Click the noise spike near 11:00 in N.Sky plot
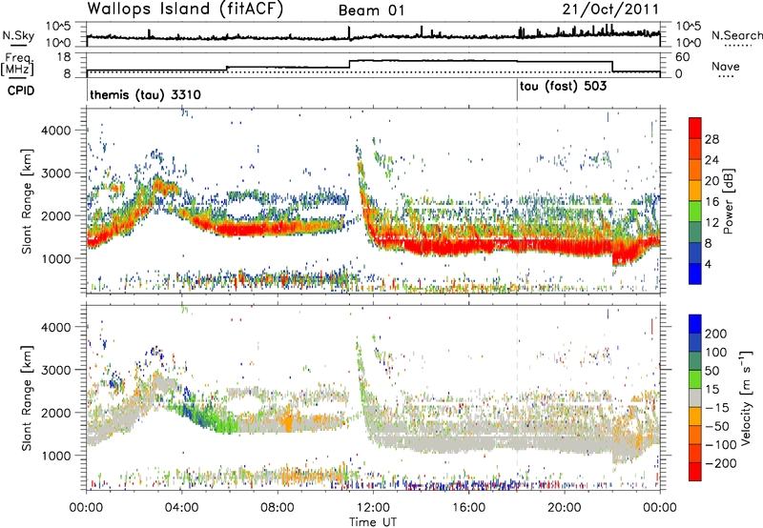 point(349,32)
